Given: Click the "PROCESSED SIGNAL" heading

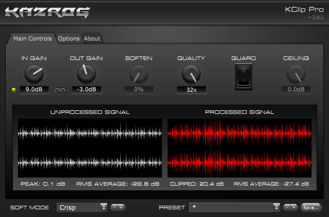Looking at the screenshot, I should click(240, 112).
